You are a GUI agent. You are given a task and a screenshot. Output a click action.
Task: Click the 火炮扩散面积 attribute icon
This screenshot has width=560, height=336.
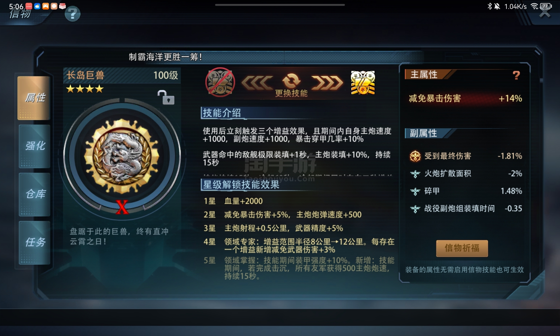(415, 174)
